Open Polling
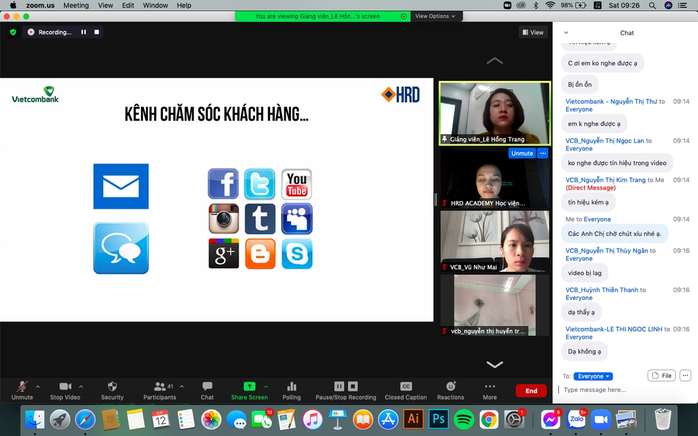Viewport: 698px width, 436px height. (x=292, y=390)
